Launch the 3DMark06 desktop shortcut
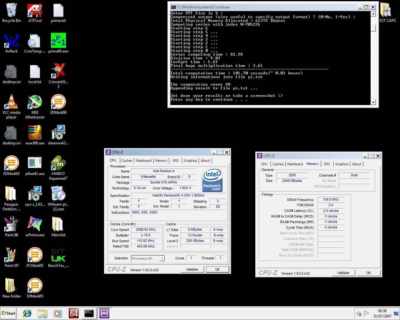Screen dimensions: 400x320 [x=58, y=105]
